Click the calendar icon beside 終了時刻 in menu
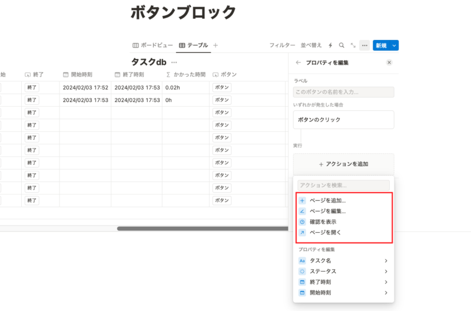Image resolution: width=471 pixels, height=311 pixels. [x=302, y=282]
